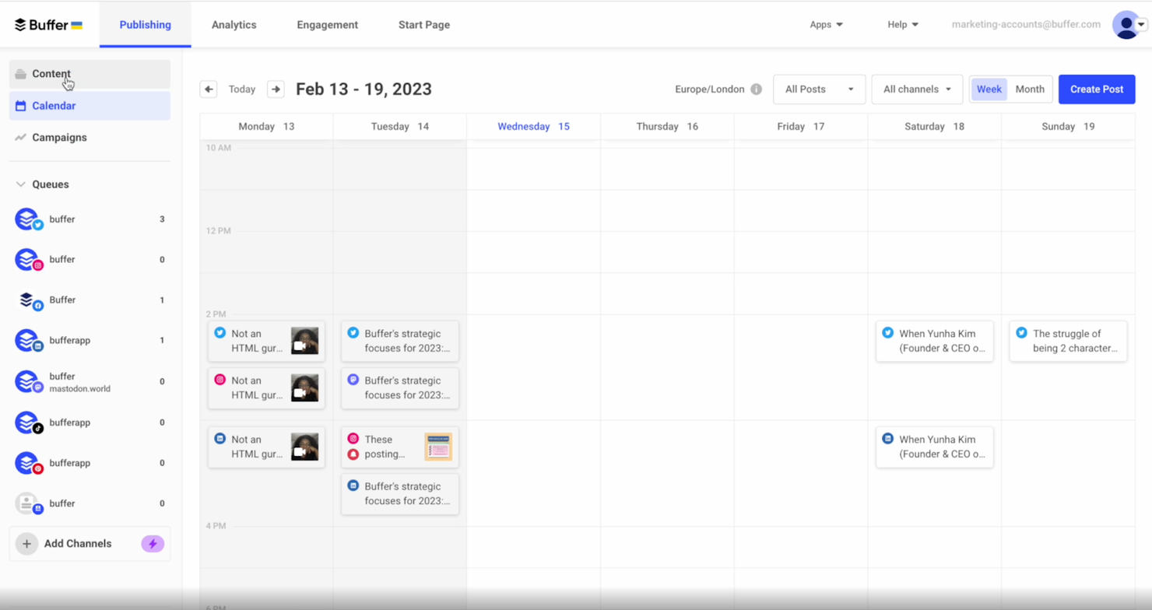Click the Campaigns trend icon in sidebar
This screenshot has height=610, width=1152.
(x=21, y=138)
